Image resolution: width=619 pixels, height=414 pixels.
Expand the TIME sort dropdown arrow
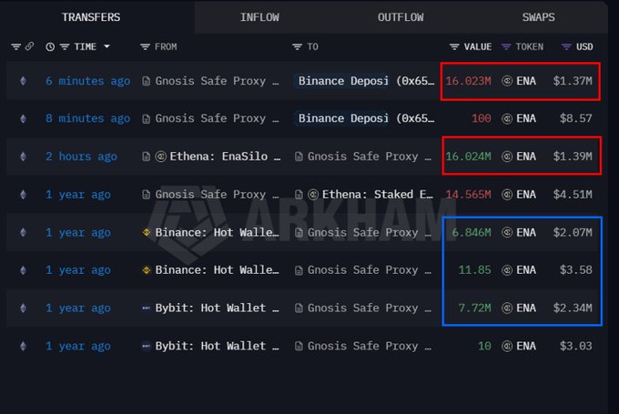107,46
